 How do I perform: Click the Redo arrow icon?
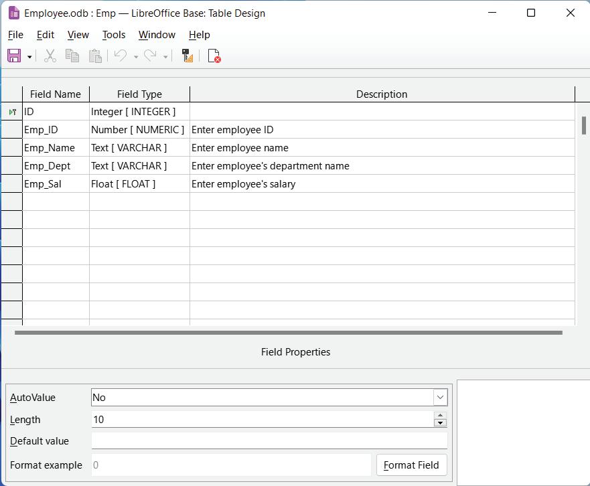tap(150, 56)
